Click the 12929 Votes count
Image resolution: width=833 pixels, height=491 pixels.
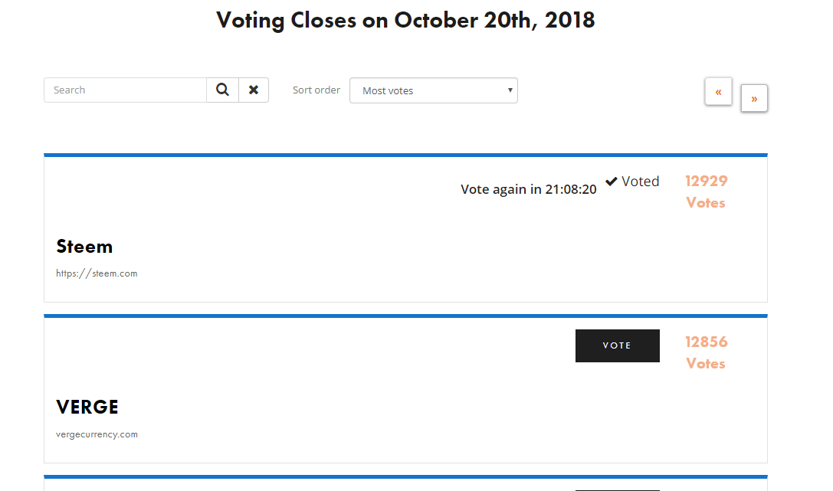[706, 191]
